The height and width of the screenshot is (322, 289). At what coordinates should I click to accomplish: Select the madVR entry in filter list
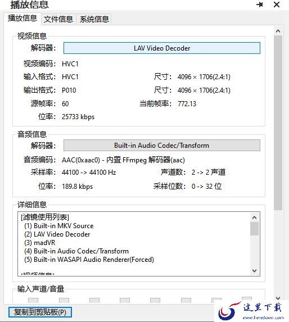coord(40,243)
